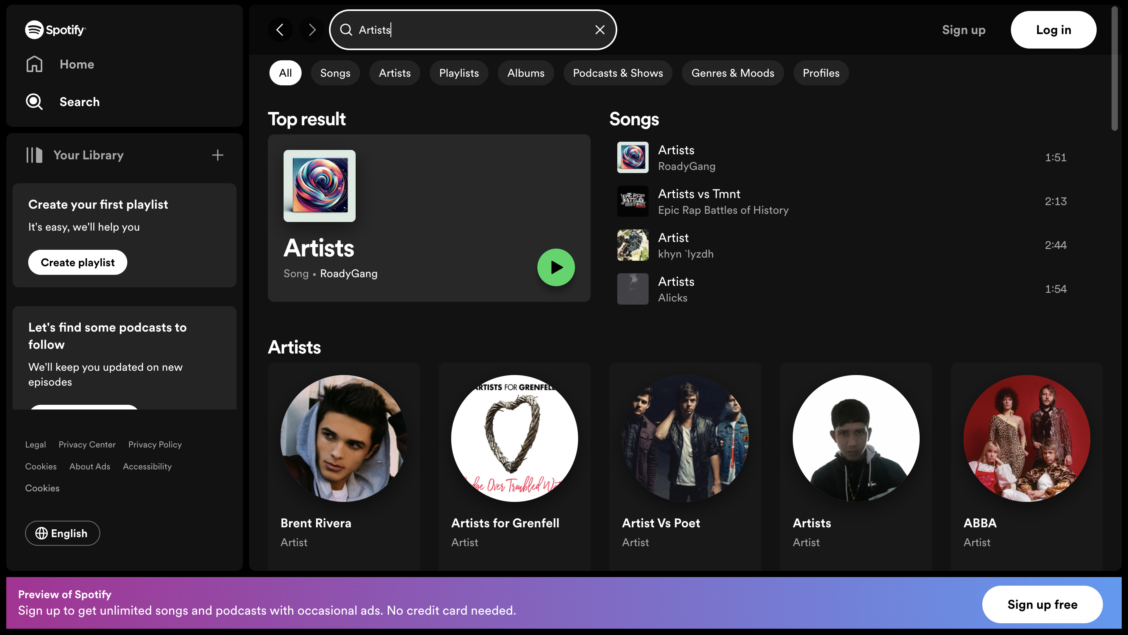Collapse Your Library via its icon
The image size is (1128, 635).
[34, 155]
